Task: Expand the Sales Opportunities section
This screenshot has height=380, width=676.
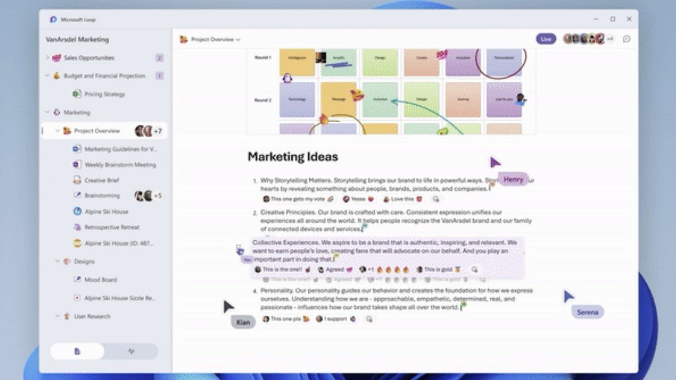Action: pyautogui.click(x=47, y=57)
